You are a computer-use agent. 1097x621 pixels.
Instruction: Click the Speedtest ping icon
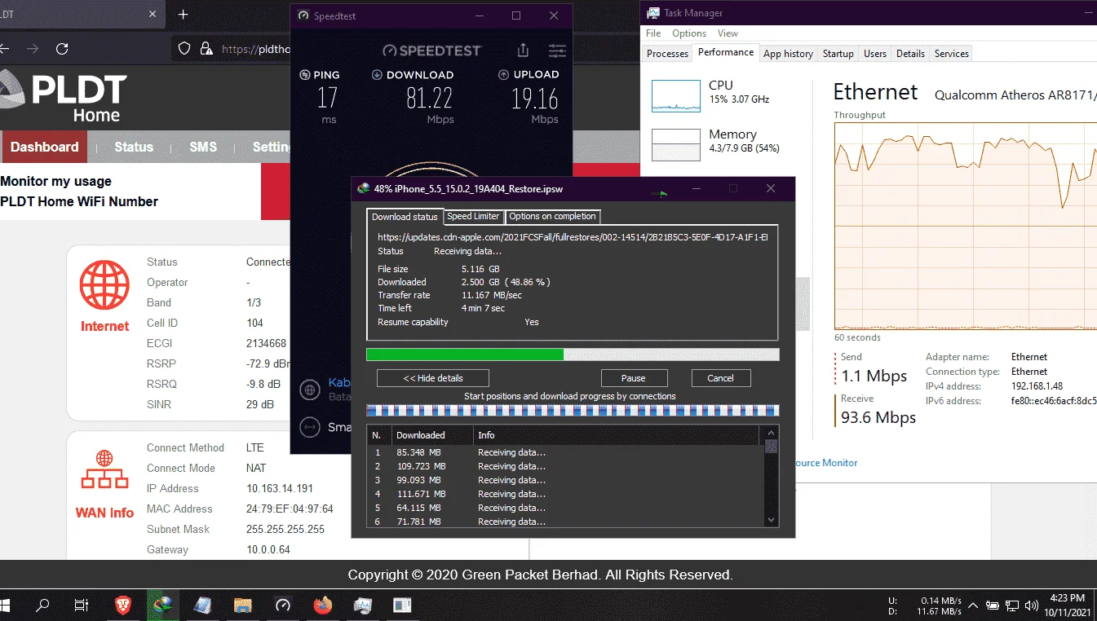[305, 74]
